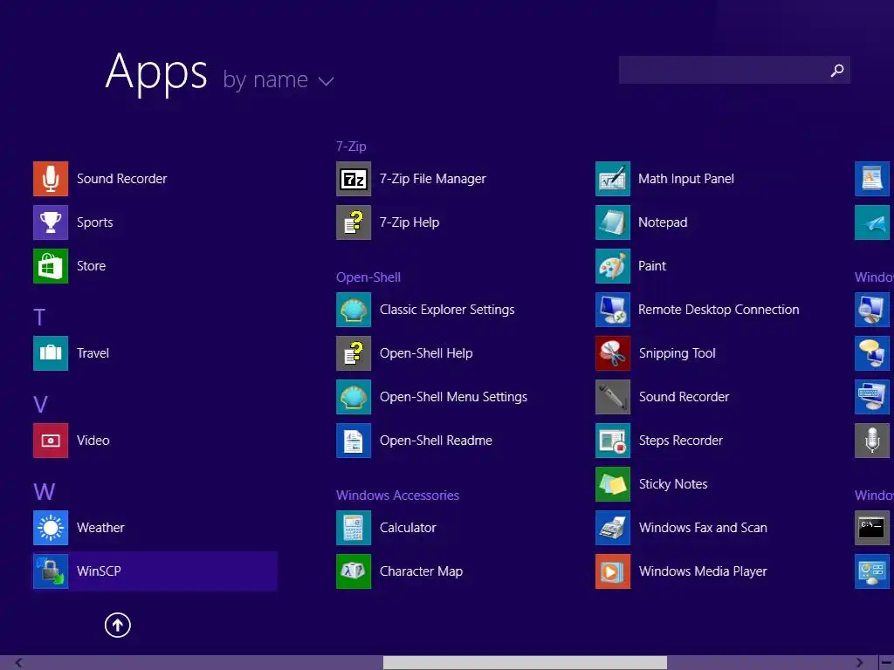Open the Math Input Panel icon
This screenshot has width=894, height=670.
(613, 178)
